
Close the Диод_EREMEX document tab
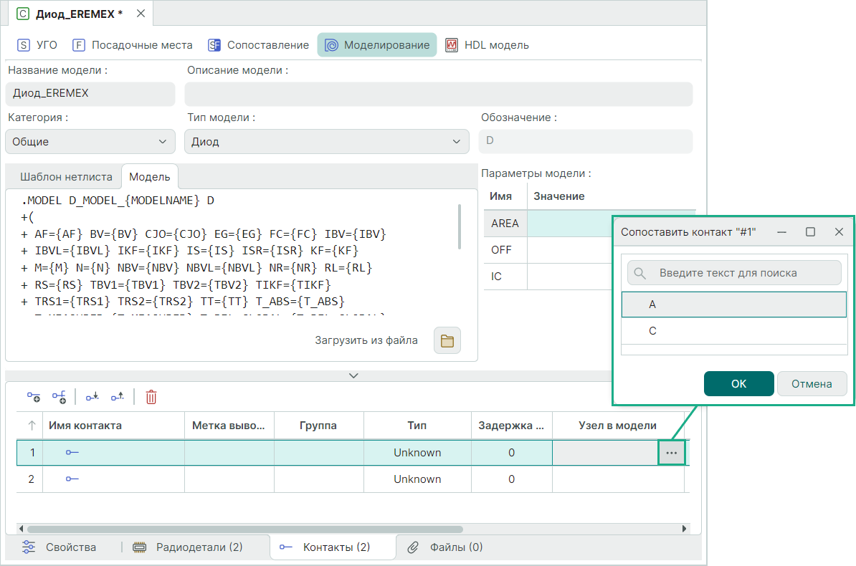(x=141, y=14)
